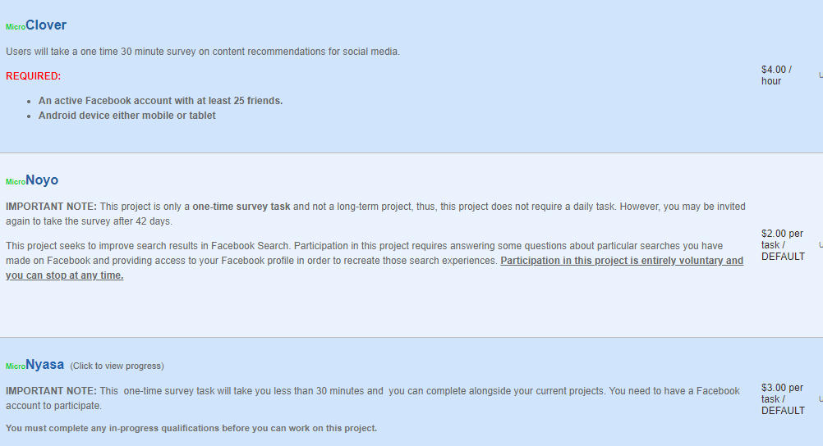Click the 'improve search results in Facebook Search' paragraph
Viewport: 823px width, 446px height.
(x=375, y=253)
